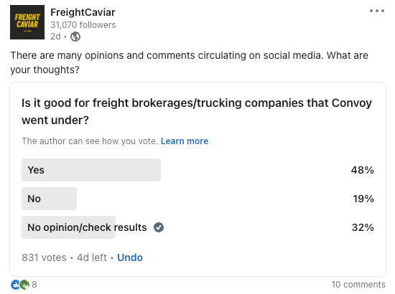Image resolution: width=395 pixels, height=294 pixels.
Task: Click the 19% result for No
Action: 363,199
